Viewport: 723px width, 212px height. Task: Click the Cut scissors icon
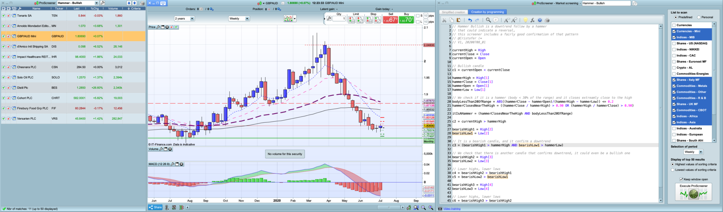(x=444, y=20)
